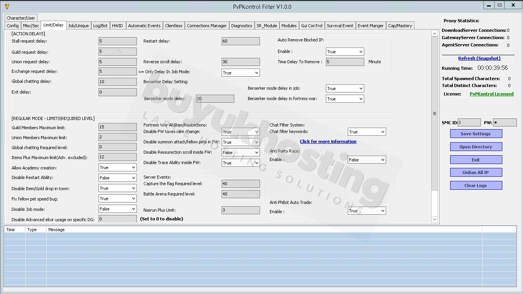Select the Automatic Events tab
523x294 pixels.
click(x=144, y=26)
